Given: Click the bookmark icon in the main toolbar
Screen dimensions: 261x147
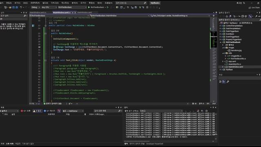Looking at the screenshot, I should (x=147, y=7).
